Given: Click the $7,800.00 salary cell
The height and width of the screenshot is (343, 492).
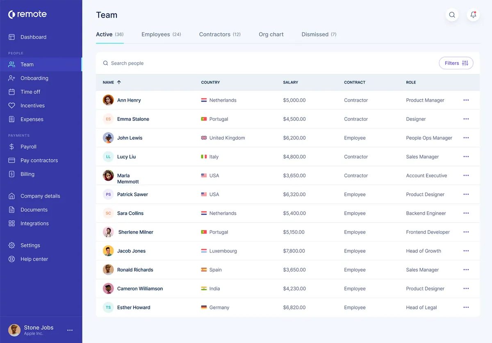Looking at the screenshot, I should [x=294, y=251].
